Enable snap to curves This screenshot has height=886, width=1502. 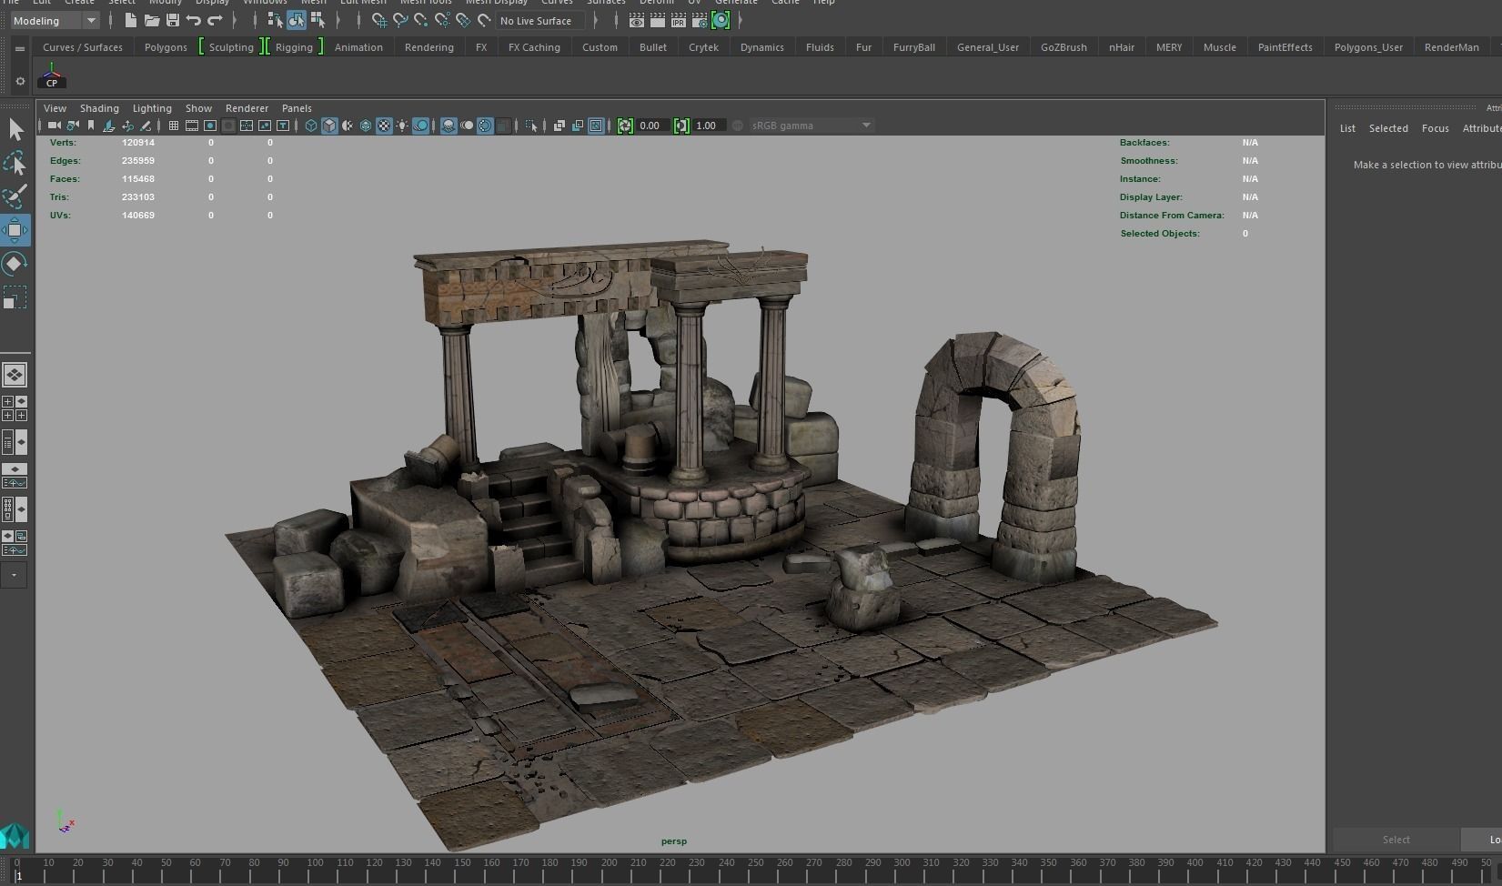coord(400,20)
